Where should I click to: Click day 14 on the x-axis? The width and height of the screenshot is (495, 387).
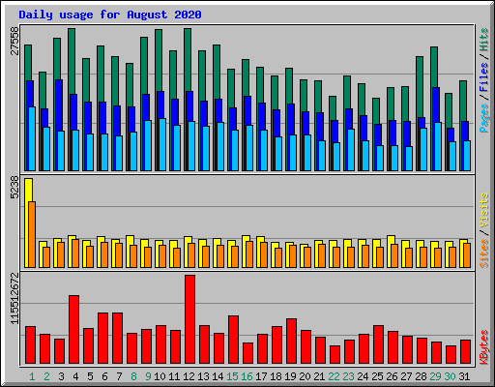[x=218, y=376]
